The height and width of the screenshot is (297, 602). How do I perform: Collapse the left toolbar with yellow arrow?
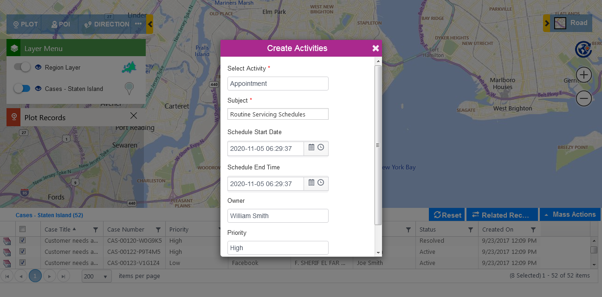click(150, 24)
